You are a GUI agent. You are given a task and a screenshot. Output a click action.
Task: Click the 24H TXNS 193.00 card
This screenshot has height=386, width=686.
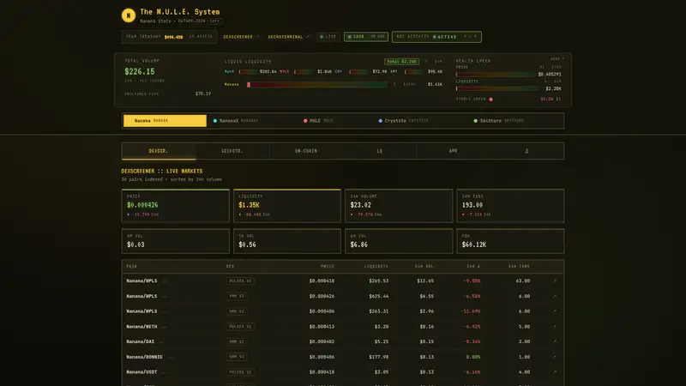(x=510, y=206)
